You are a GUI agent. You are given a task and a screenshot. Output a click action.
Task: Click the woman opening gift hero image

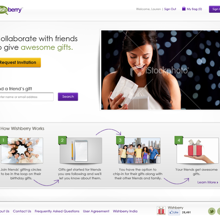pyautogui.click(x=161, y=70)
